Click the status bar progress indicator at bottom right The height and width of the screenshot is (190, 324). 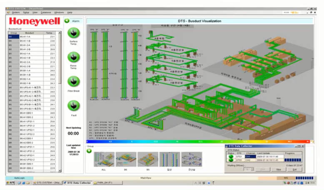coord(304,178)
